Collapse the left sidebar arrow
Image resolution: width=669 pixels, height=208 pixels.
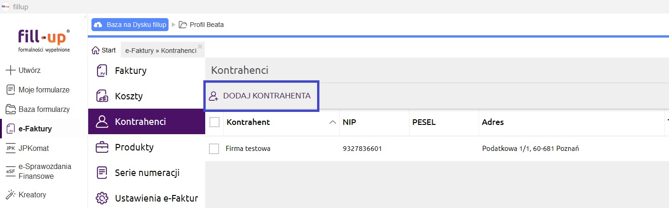85,17
